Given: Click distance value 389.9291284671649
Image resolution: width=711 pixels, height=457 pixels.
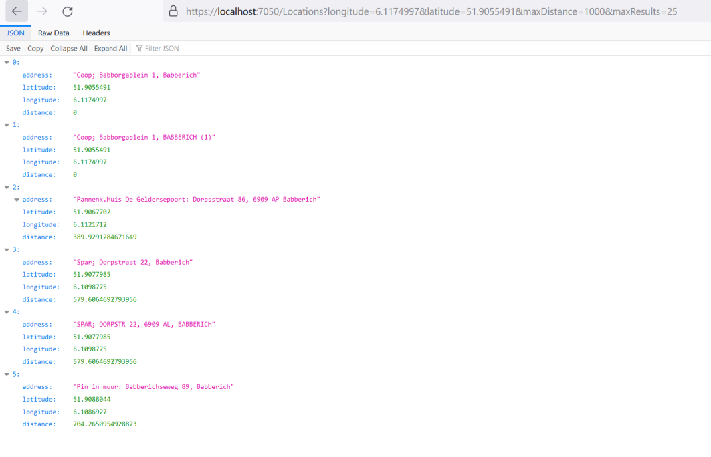Looking at the screenshot, I should [105, 237].
